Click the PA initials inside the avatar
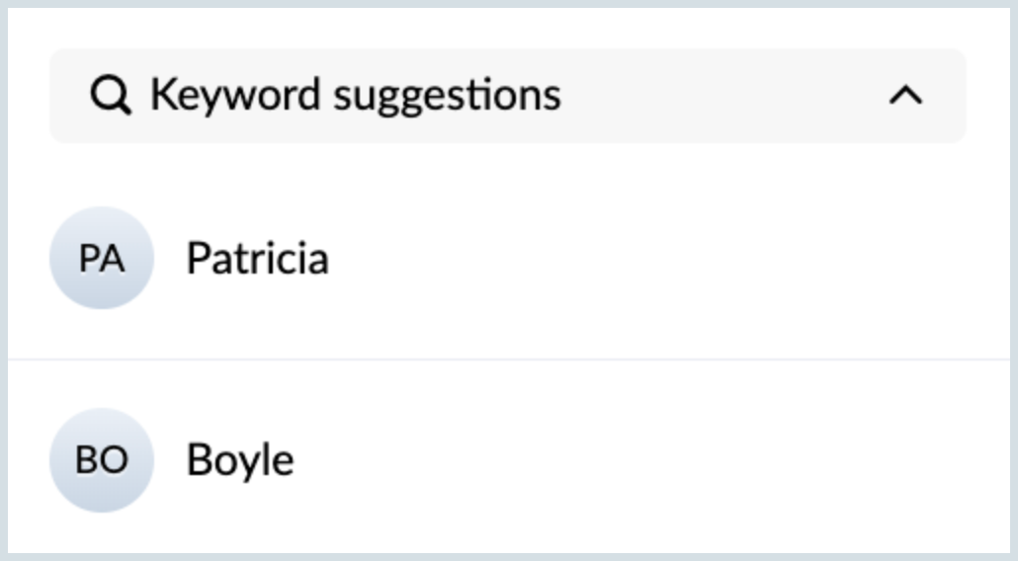This screenshot has width=1018, height=561. pos(102,259)
